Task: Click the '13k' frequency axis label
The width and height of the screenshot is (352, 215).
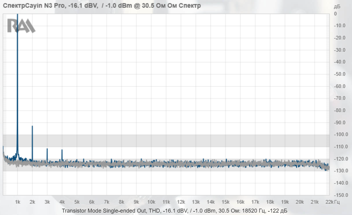Action: tap(196, 202)
